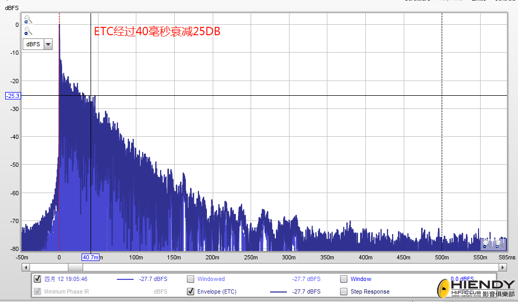Image resolution: width=518 pixels, height=302 pixels.
Task: Toggle the 四月 12 19:05:46 trace checkbox
Action: pyautogui.click(x=37, y=279)
